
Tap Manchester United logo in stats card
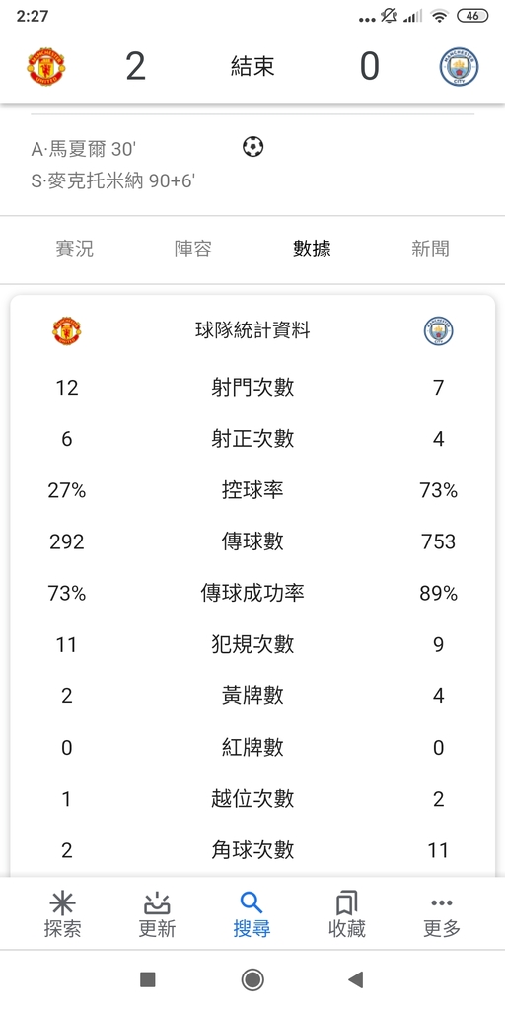click(x=67, y=331)
